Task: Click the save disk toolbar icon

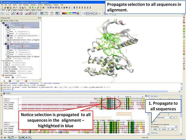Action: 8,8
